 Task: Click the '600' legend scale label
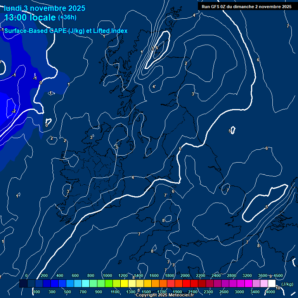pyautogui.click(x=75, y=275)
